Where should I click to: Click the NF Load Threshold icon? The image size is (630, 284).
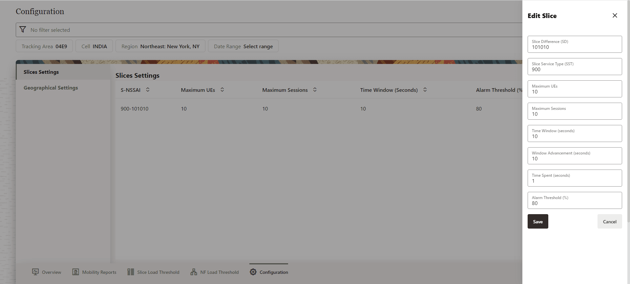[x=194, y=272]
